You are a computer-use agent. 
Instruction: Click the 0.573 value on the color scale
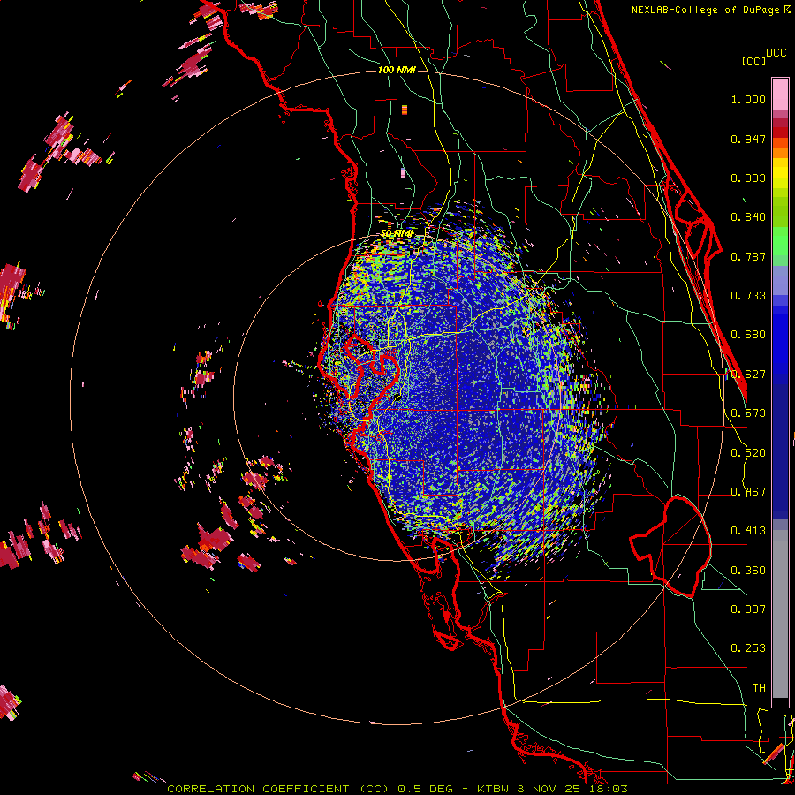(x=748, y=413)
